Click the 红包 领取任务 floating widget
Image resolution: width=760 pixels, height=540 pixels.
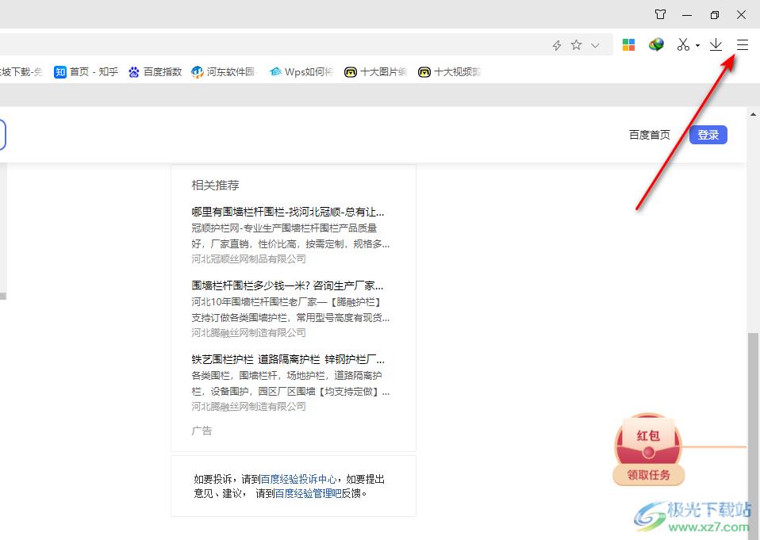click(x=648, y=450)
